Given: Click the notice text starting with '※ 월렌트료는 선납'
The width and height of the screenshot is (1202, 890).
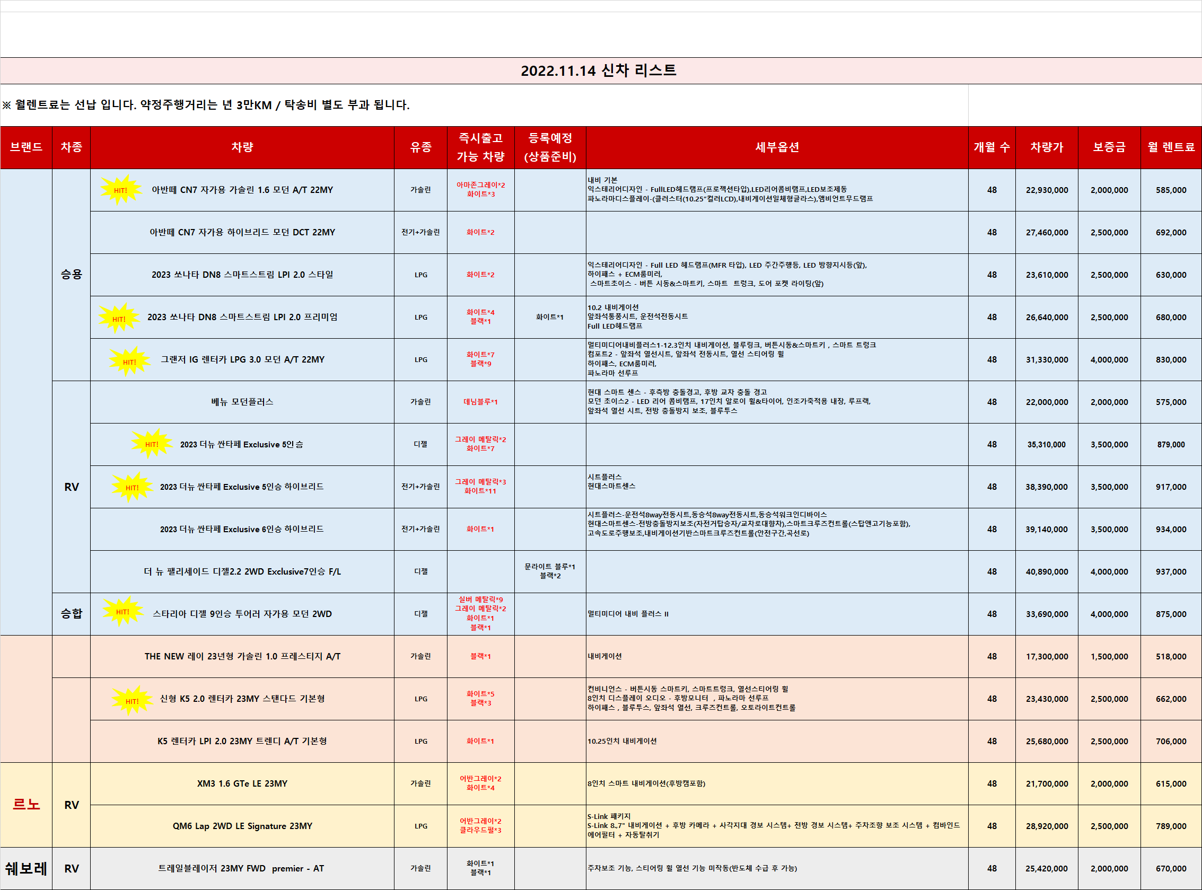Looking at the screenshot, I should click(206, 105).
